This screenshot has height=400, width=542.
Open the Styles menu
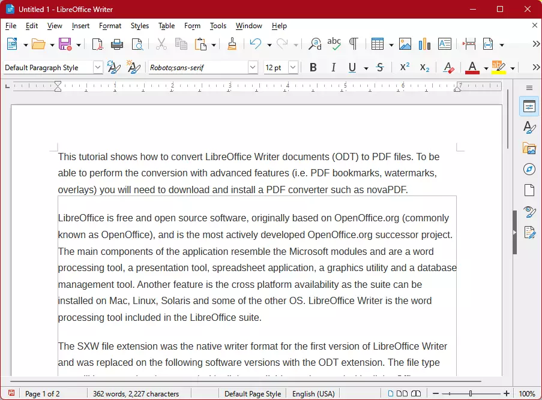click(140, 26)
